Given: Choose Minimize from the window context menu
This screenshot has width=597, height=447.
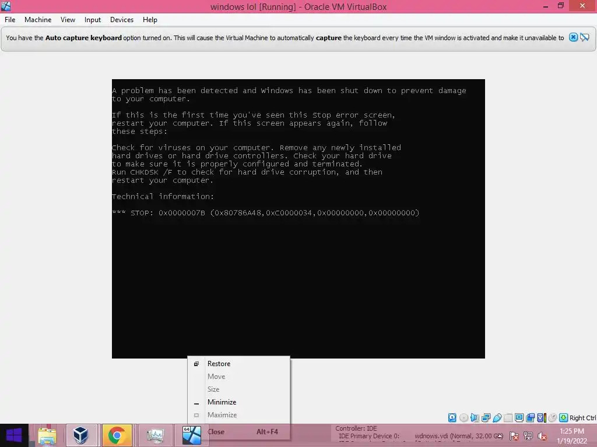Looking at the screenshot, I should [x=238, y=402].
